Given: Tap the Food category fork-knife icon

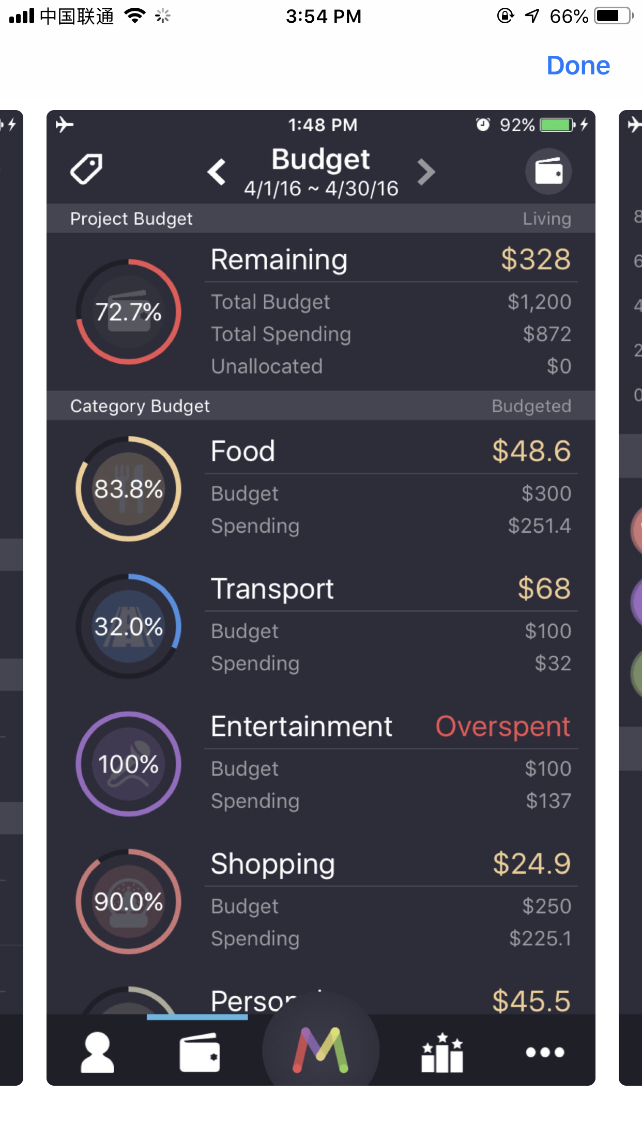Looking at the screenshot, I should tap(128, 489).
